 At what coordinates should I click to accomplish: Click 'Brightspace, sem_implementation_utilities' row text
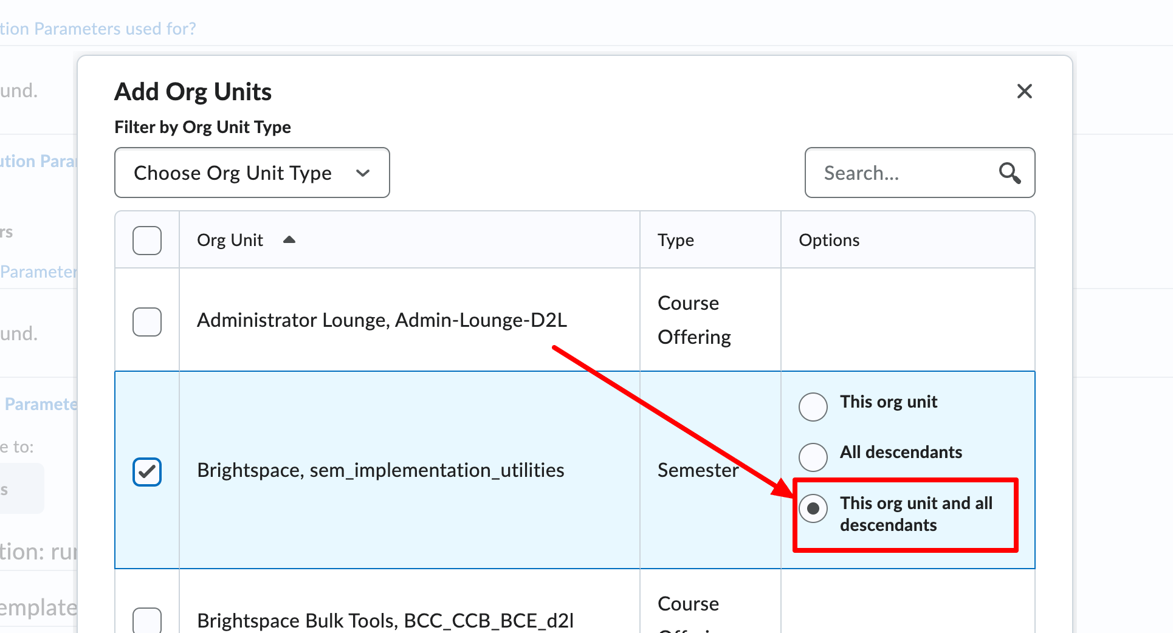(380, 470)
